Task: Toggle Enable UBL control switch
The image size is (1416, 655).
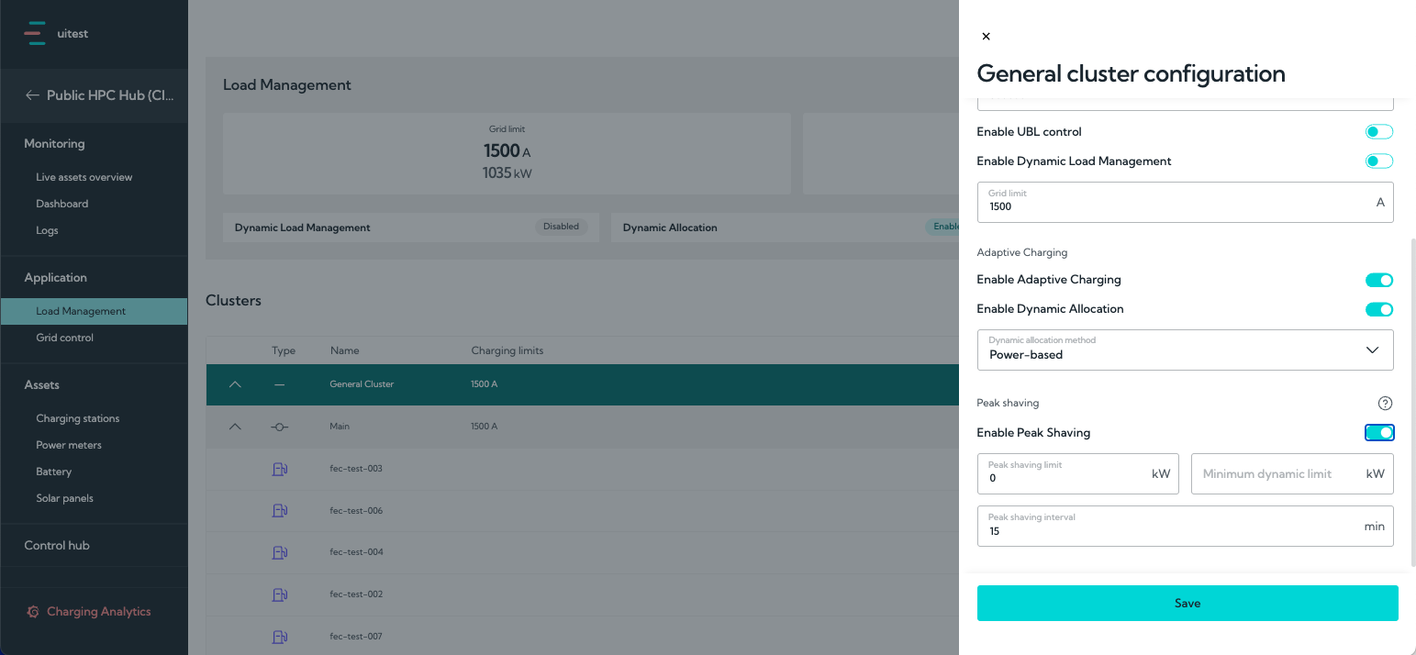Action: pos(1379,132)
